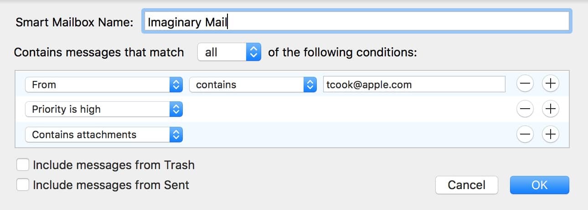
Task: Open the From criteria dropdown
Action: pos(104,85)
